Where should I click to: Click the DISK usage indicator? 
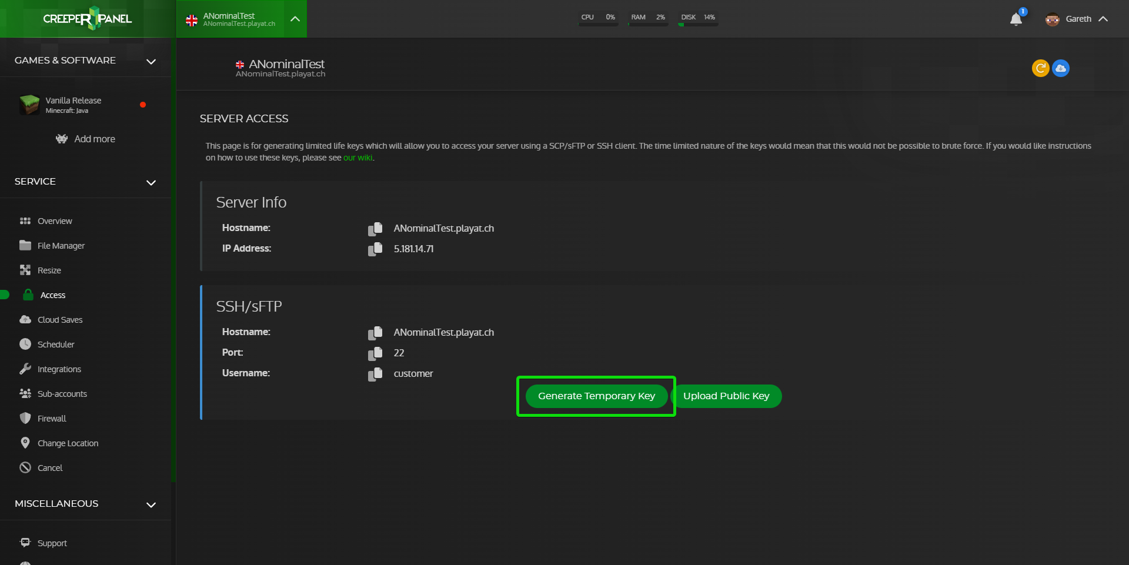[x=698, y=19]
